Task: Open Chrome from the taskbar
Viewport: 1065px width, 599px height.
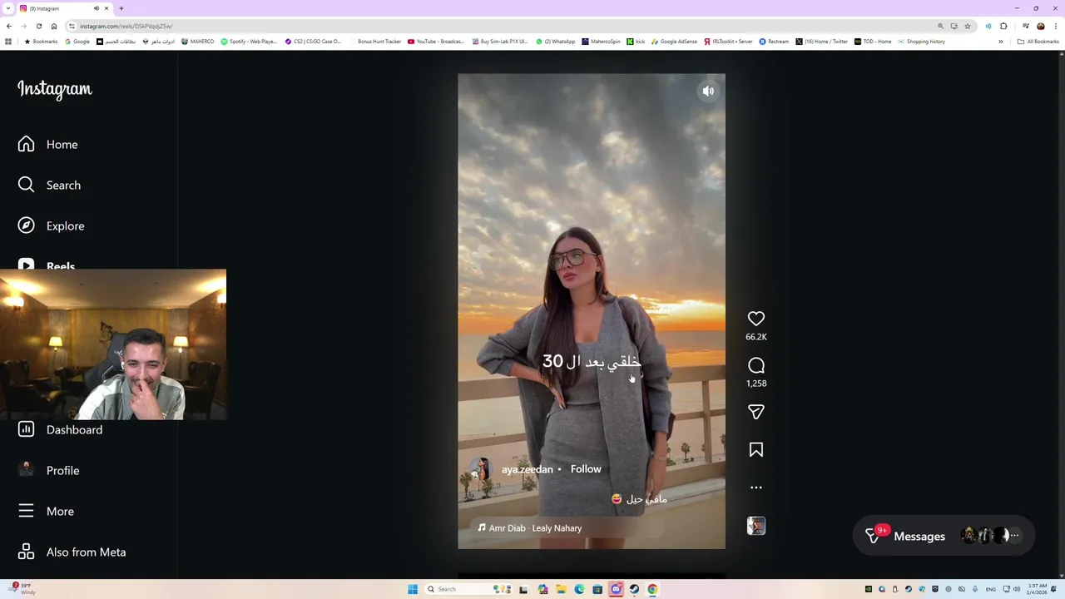Action: (x=652, y=589)
